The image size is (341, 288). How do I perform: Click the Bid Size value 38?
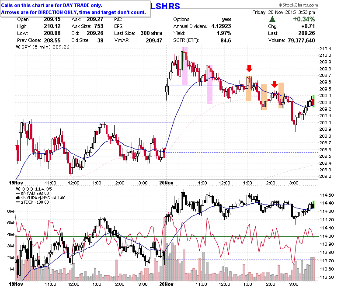pos(100,41)
